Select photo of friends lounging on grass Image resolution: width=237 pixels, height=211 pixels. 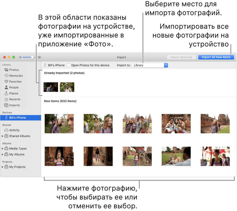(176, 156)
